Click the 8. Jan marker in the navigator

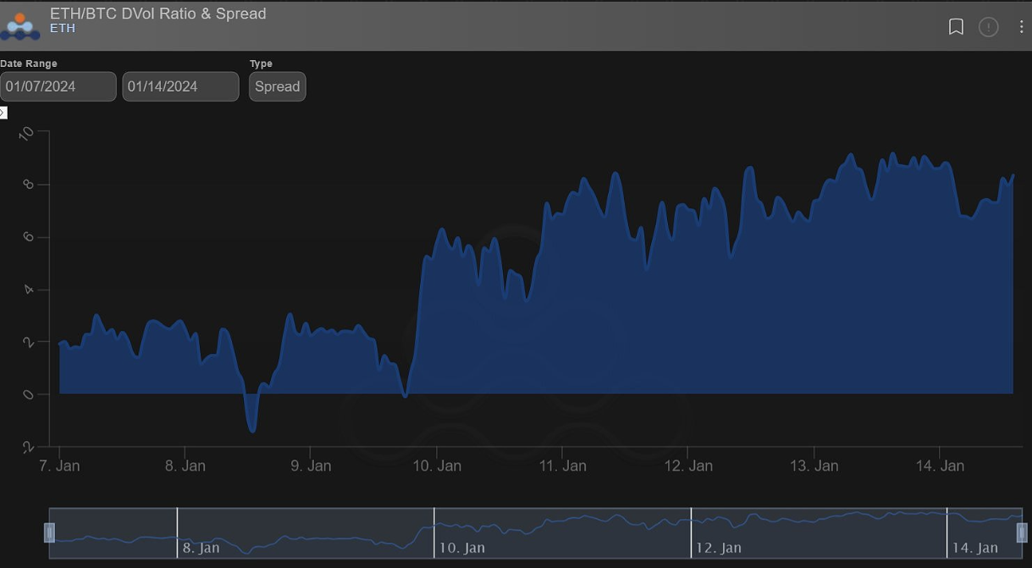201,548
